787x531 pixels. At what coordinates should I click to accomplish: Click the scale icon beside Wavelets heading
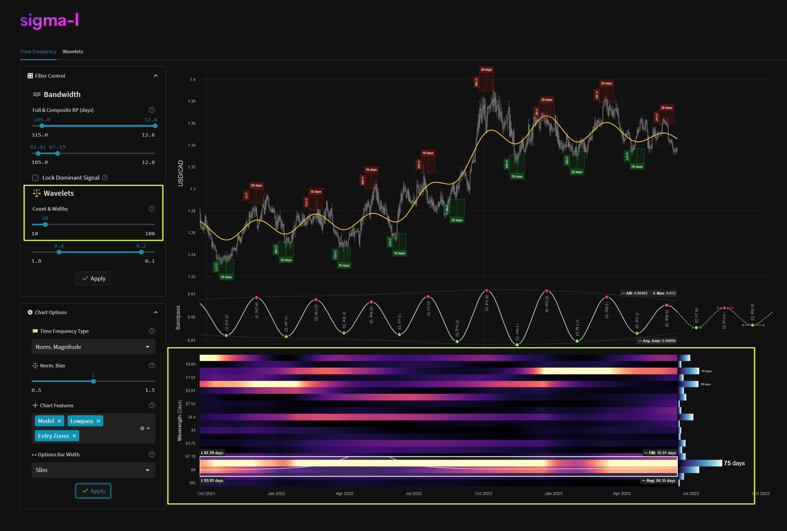coord(37,193)
